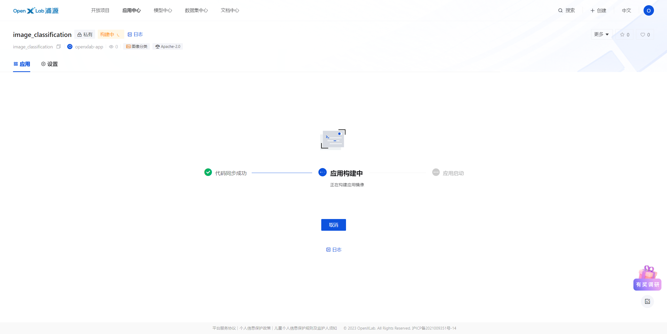Open the 图像分类 image classification tag
Screen dimensions: 667x334
(x=137, y=46)
